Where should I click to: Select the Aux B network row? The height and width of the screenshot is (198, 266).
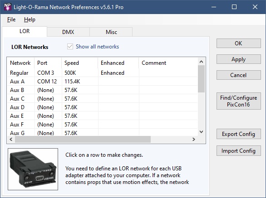coord(103,90)
